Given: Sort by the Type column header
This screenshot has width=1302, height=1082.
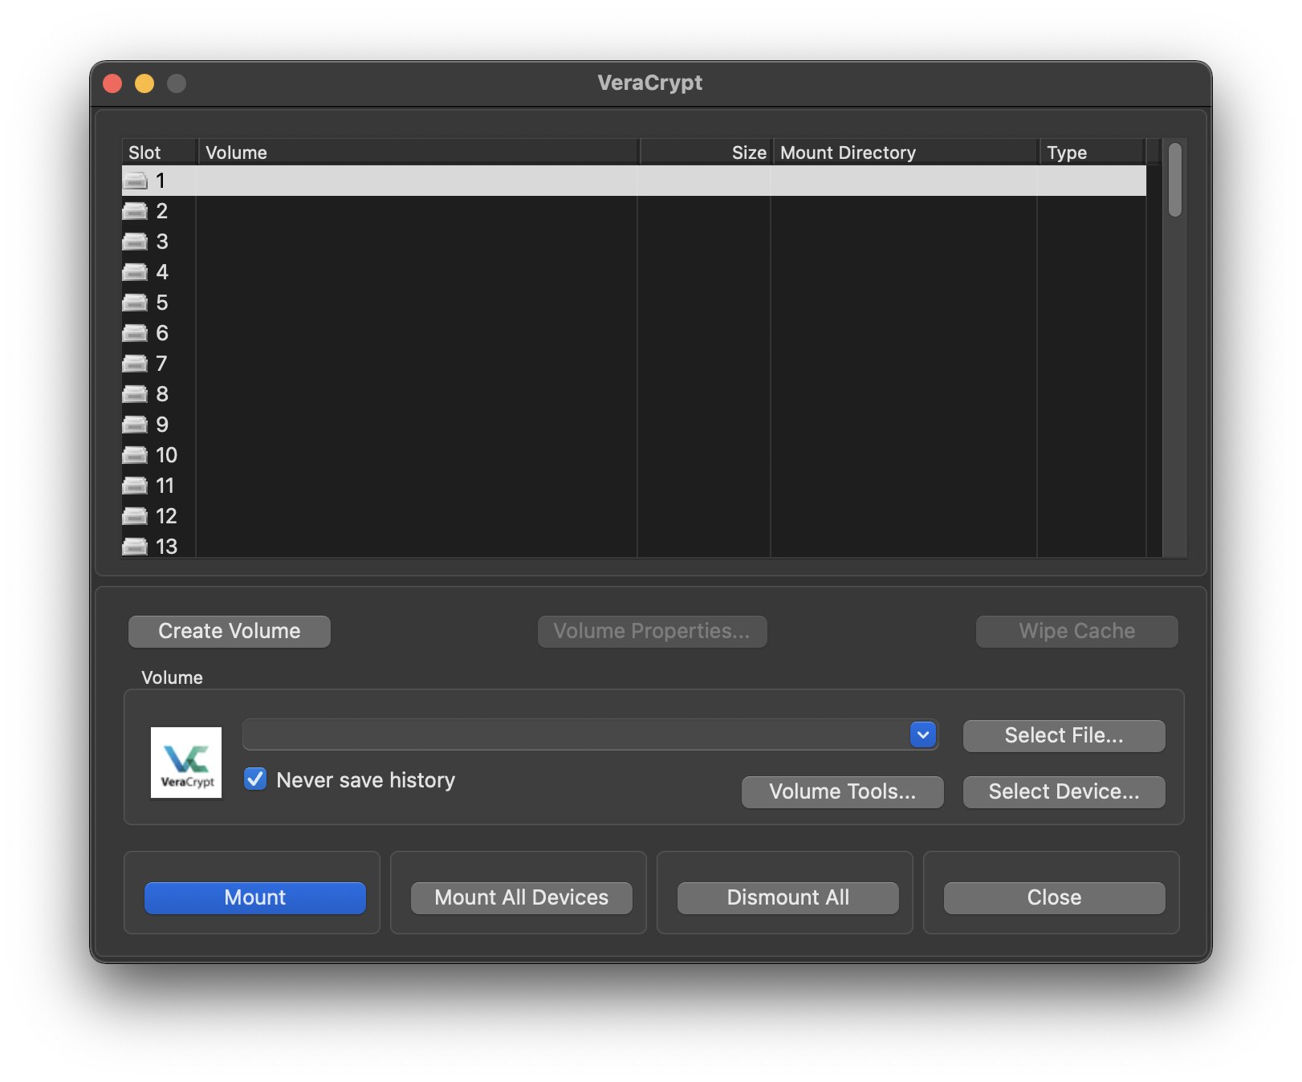Looking at the screenshot, I should [x=1092, y=153].
